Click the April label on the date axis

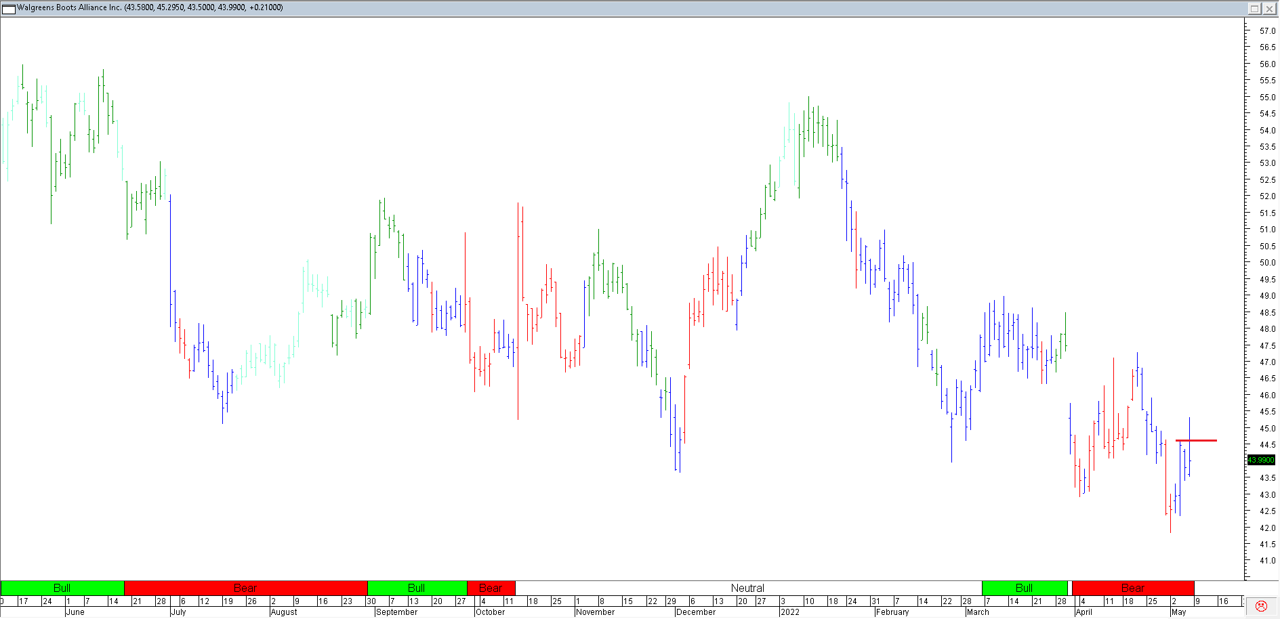[x=1084, y=612]
